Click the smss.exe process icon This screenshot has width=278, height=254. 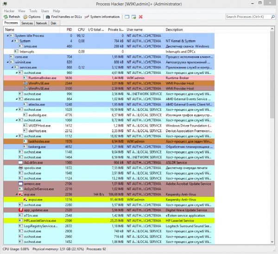coord(21,46)
